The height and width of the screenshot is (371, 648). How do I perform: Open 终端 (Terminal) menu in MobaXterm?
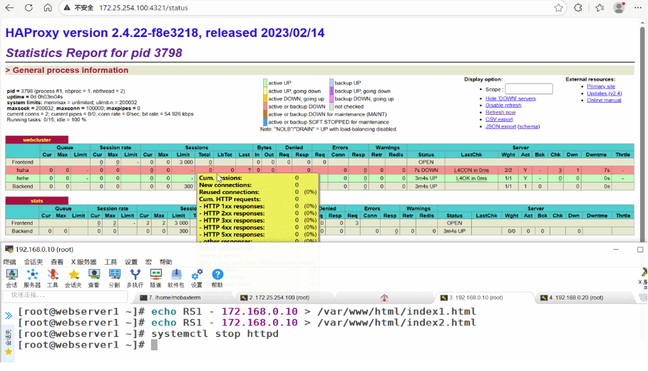coord(9,262)
